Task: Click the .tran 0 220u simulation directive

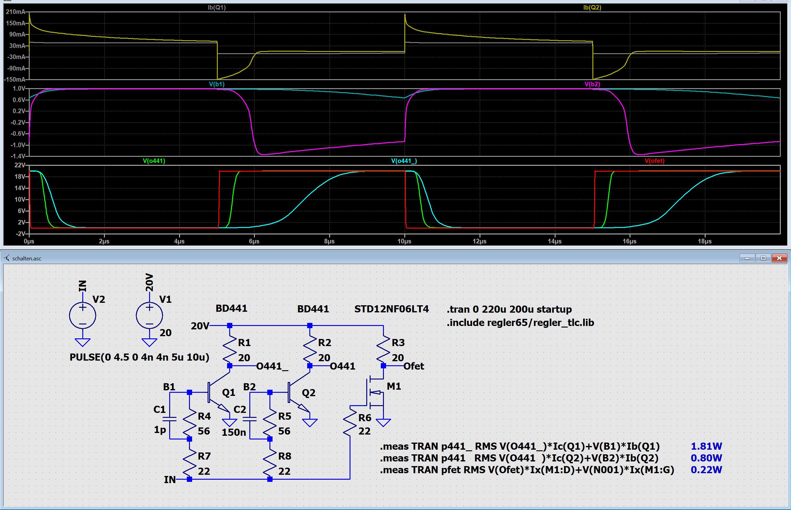Action: coord(509,309)
